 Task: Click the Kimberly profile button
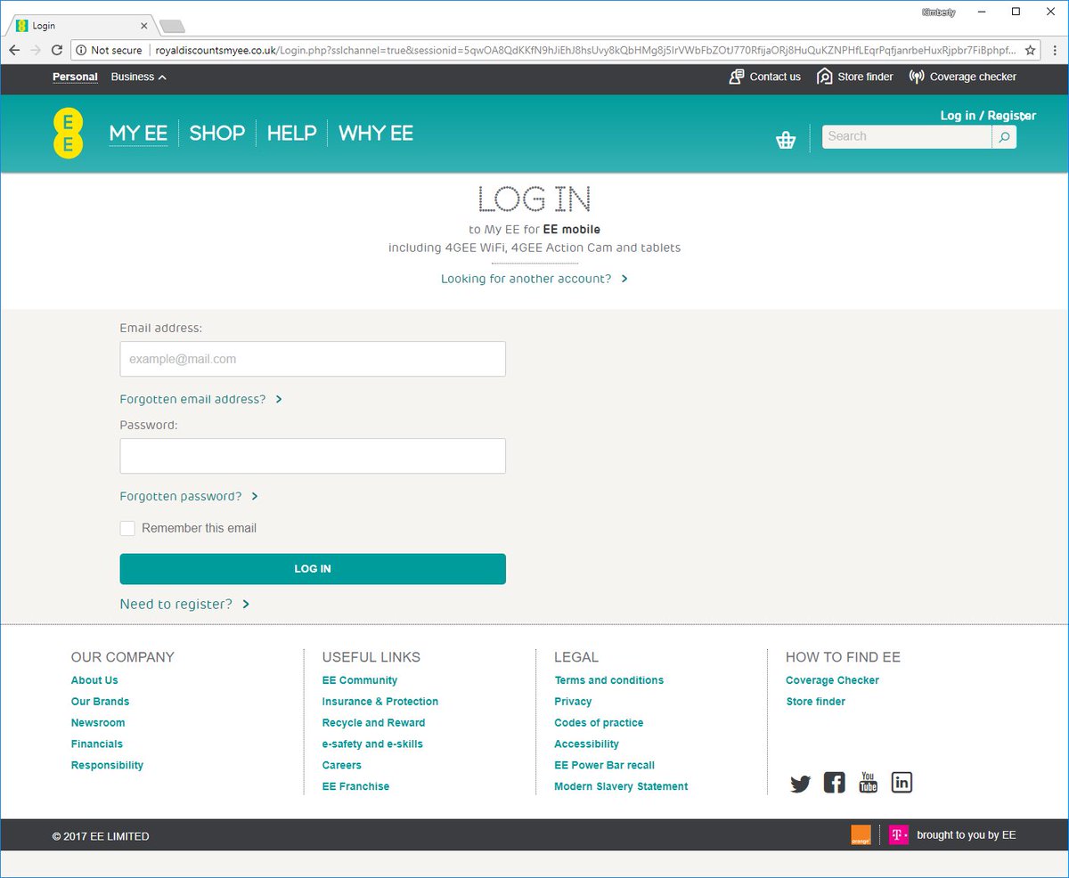tap(940, 12)
